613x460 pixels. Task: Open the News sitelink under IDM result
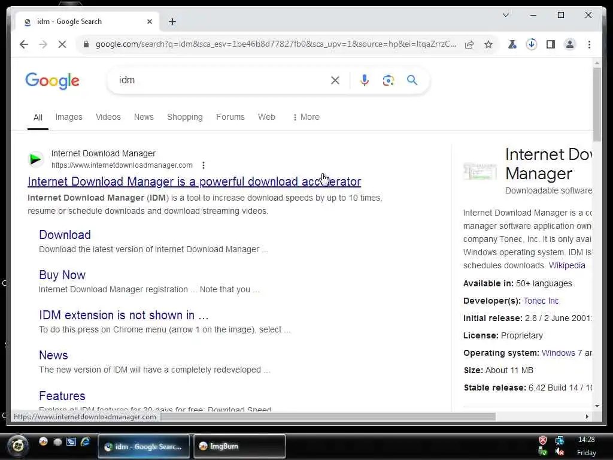tap(53, 355)
